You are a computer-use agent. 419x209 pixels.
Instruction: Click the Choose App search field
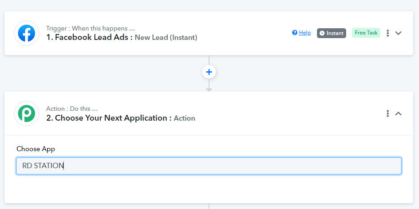(209, 166)
